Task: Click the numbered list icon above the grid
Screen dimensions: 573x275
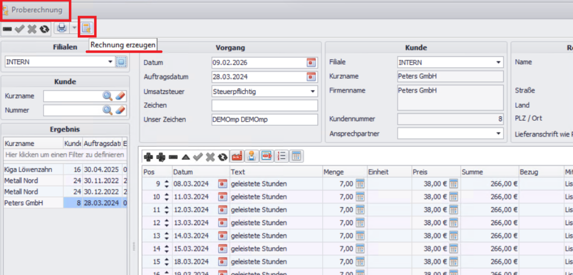Action: point(282,157)
